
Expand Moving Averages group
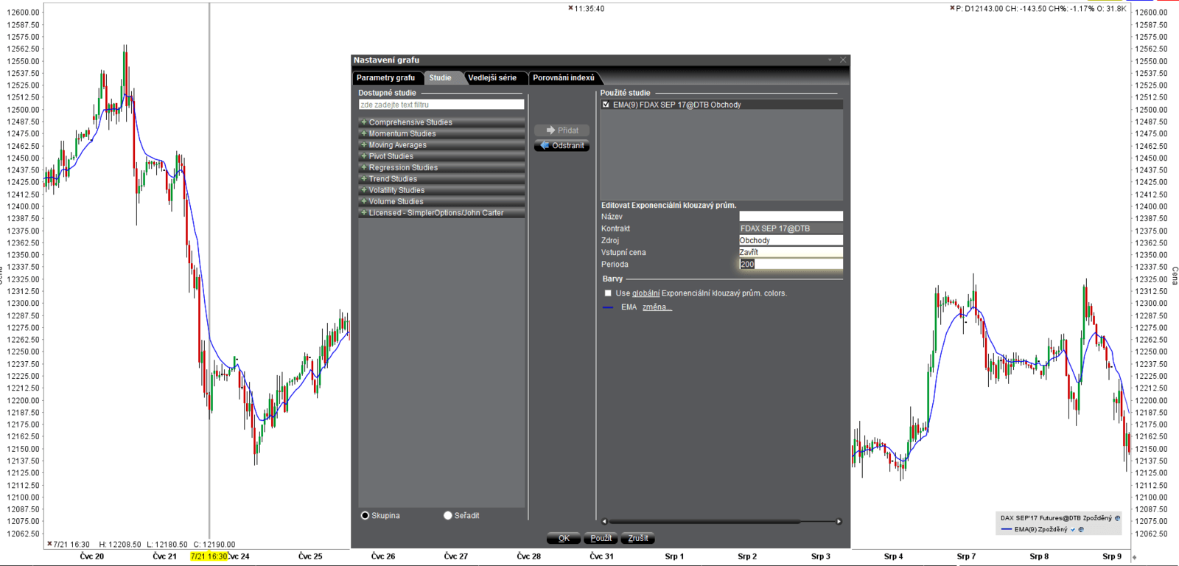coord(363,144)
